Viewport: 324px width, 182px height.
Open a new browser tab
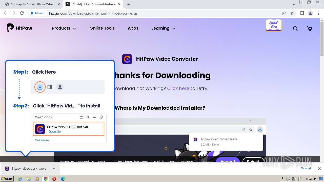[x=129, y=4]
